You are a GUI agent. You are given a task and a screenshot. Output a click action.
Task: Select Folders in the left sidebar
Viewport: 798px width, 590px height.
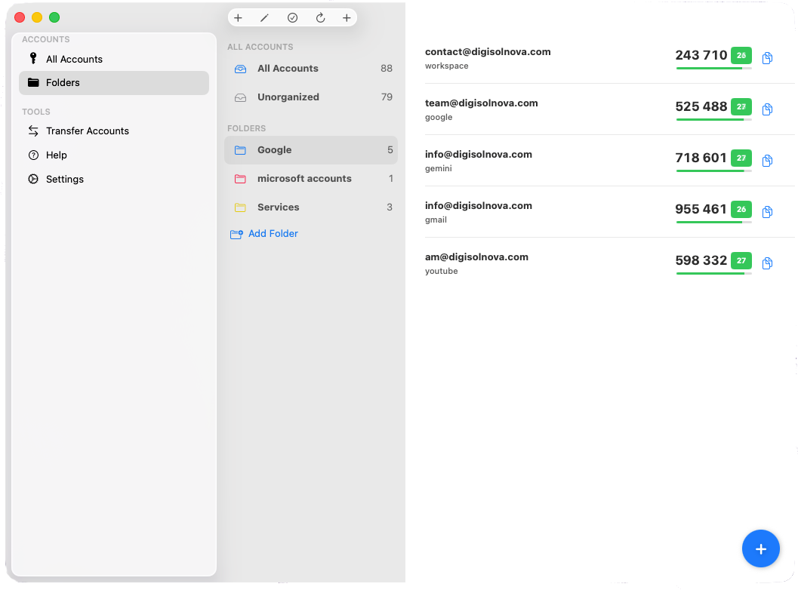[x=63, y=83]
